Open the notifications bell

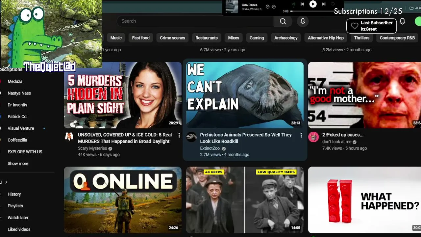click(402, 21)
